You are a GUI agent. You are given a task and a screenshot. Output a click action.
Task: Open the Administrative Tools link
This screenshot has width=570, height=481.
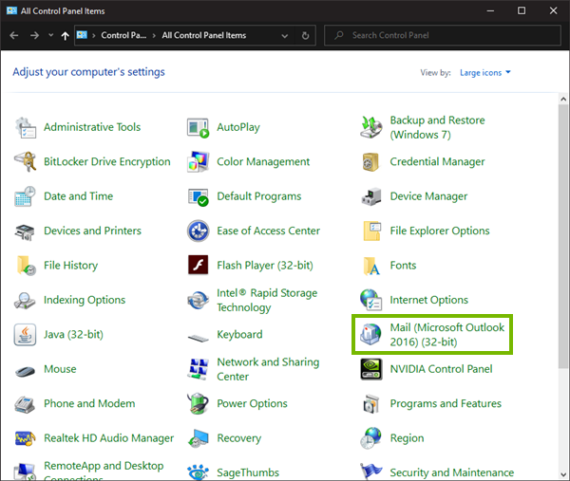point(92,127)
